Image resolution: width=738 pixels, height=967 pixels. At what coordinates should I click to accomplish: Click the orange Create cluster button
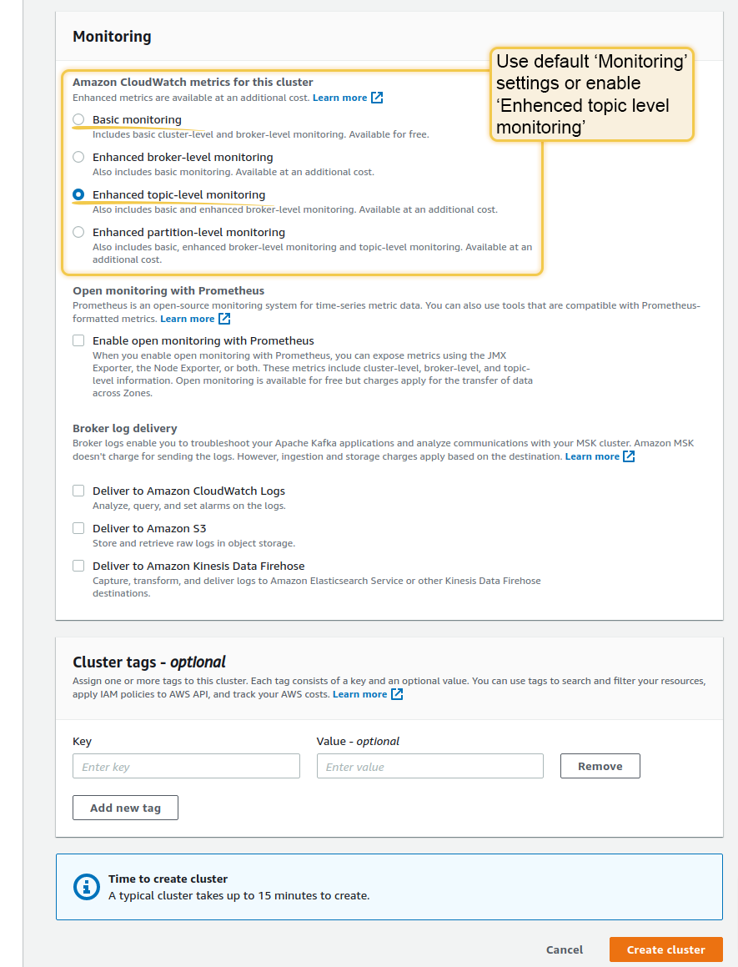tap(665, 949)
